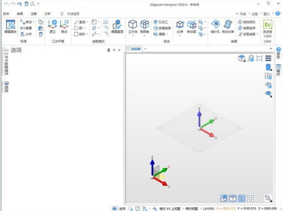Open the 工作平面管理员 side tab
Screen dimensions: 282x211
(6, 62)
